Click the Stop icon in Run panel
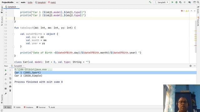This screenshot has width=200, height=112. pos(6,79)
